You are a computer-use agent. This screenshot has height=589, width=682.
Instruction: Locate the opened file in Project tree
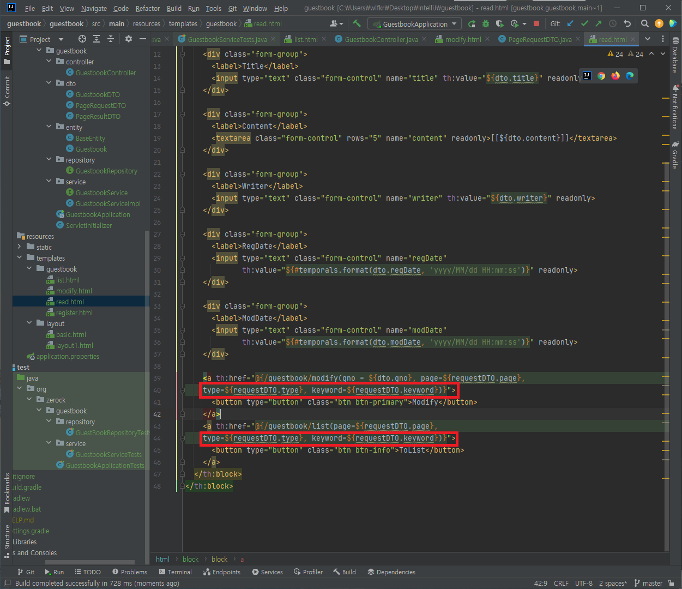point(82,39)
